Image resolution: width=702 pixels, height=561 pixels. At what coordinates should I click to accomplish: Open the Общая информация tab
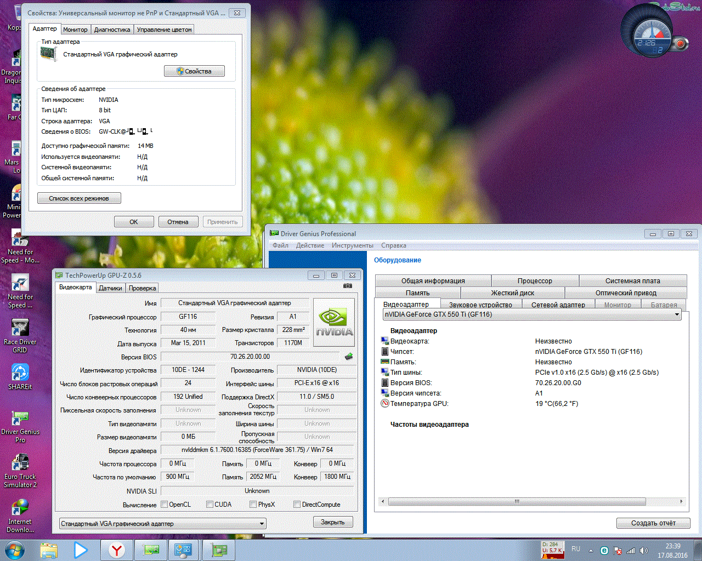(x=433, y=280)
